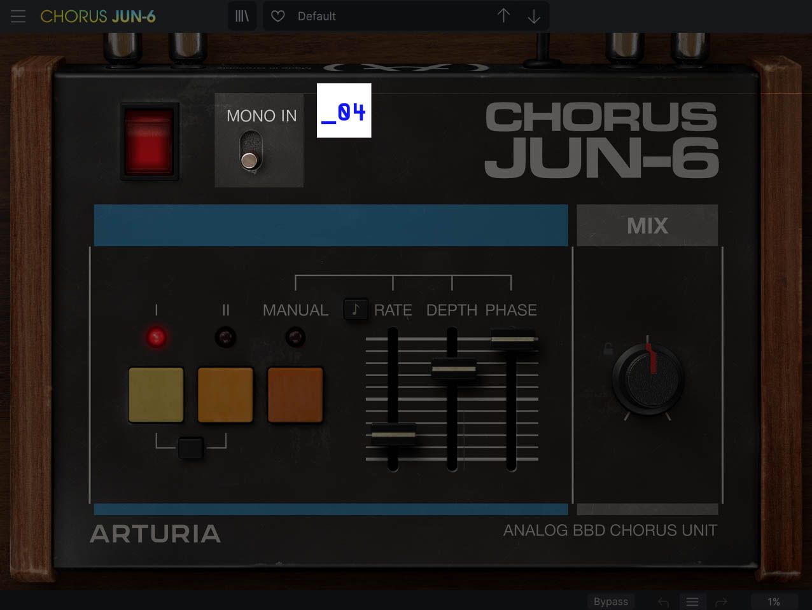Undo the last change

click(x=663, y=602)
